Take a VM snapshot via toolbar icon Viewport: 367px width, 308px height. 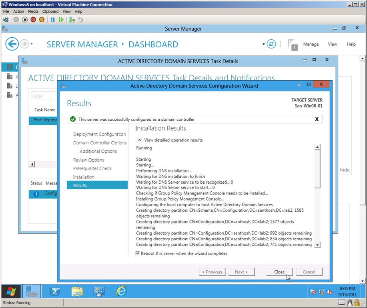(72, 20)
